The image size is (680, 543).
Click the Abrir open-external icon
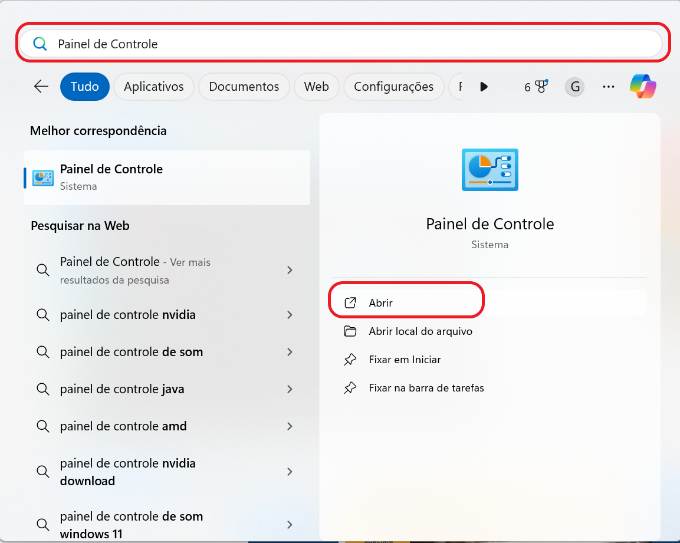coord(350,302)
